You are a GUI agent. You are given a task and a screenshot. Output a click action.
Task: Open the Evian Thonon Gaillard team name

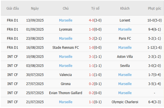[66, 93]
